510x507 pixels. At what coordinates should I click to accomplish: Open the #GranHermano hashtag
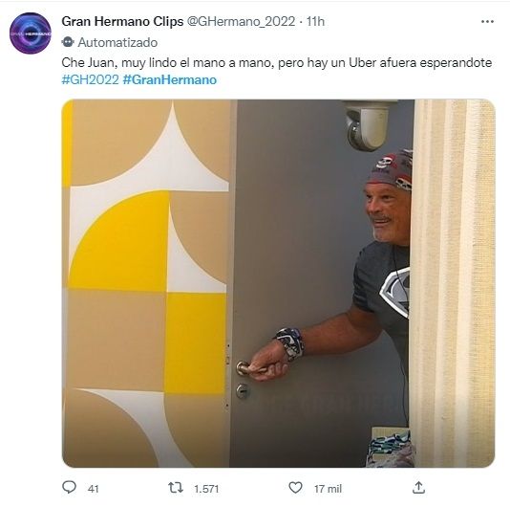pyautogui.click(x=170, y=79)
